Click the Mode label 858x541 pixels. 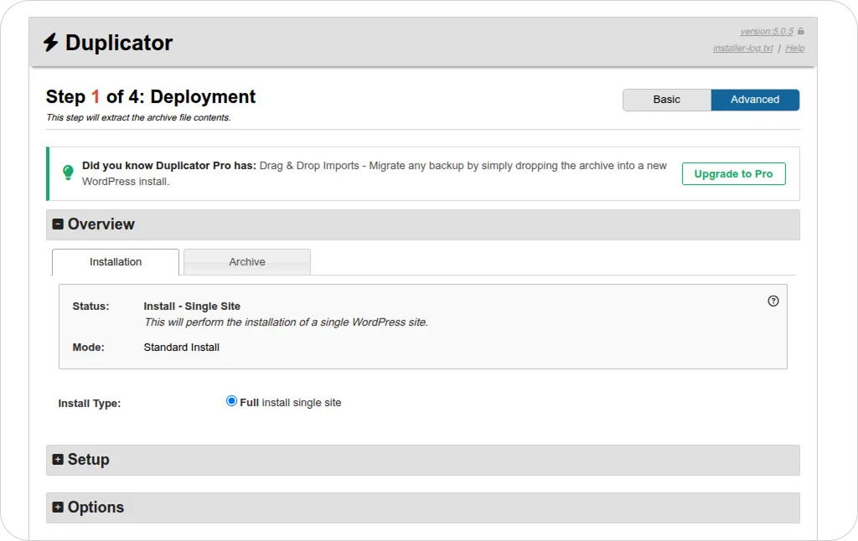coord(88,348)
